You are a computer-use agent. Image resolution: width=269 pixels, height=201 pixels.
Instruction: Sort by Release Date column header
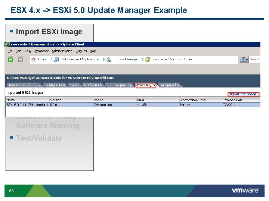242,100
